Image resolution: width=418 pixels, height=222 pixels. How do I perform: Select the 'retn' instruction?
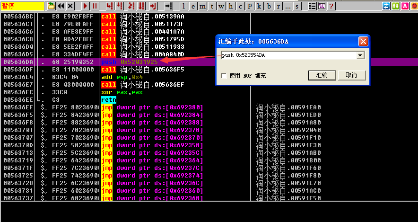click(x=109, y=100)
